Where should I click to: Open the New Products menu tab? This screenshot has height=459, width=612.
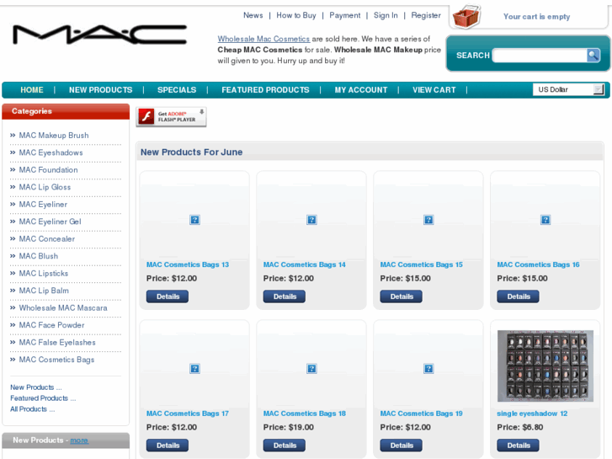pyautogui.click(x=100, y=90)
